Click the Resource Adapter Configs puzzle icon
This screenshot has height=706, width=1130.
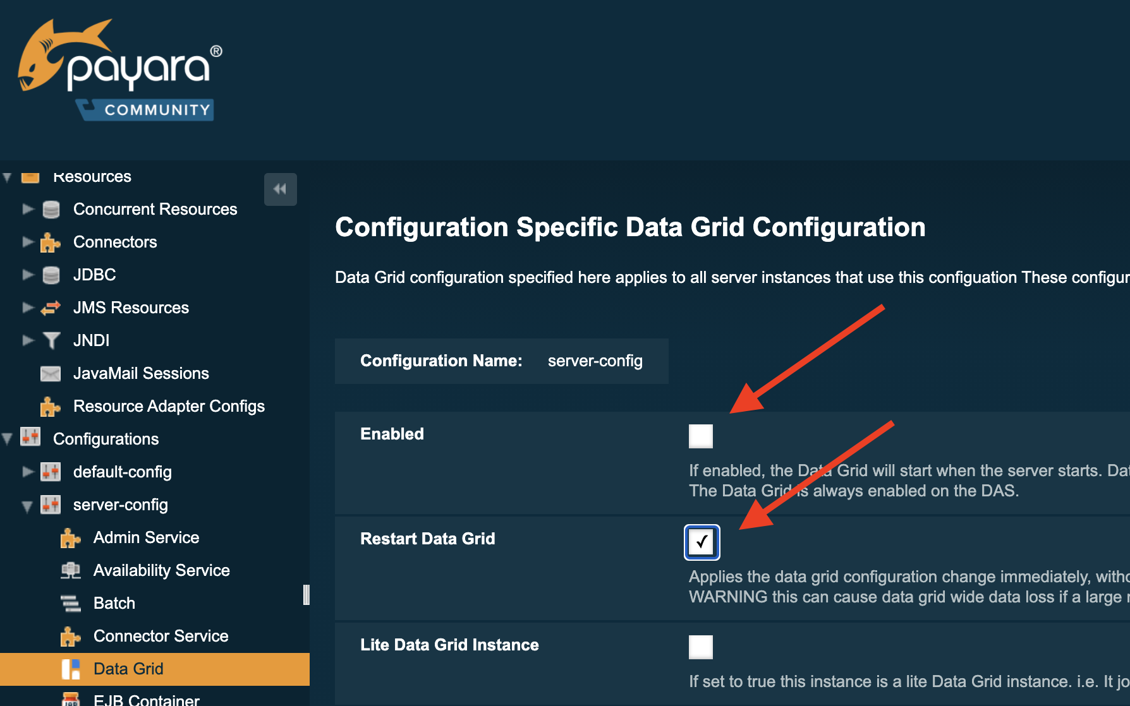(51, 407)
